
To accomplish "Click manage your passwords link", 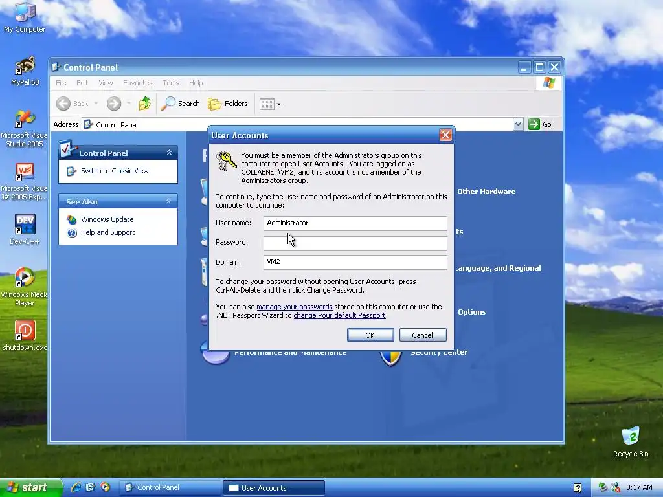I will (295, 307).
